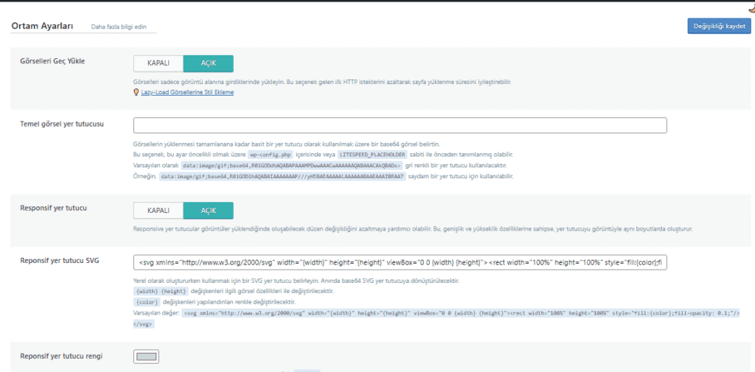The height and width of the screenshot is (372, 755).
Task: Open the Daha fazla bilgi edin link
Action: [118, 27]
